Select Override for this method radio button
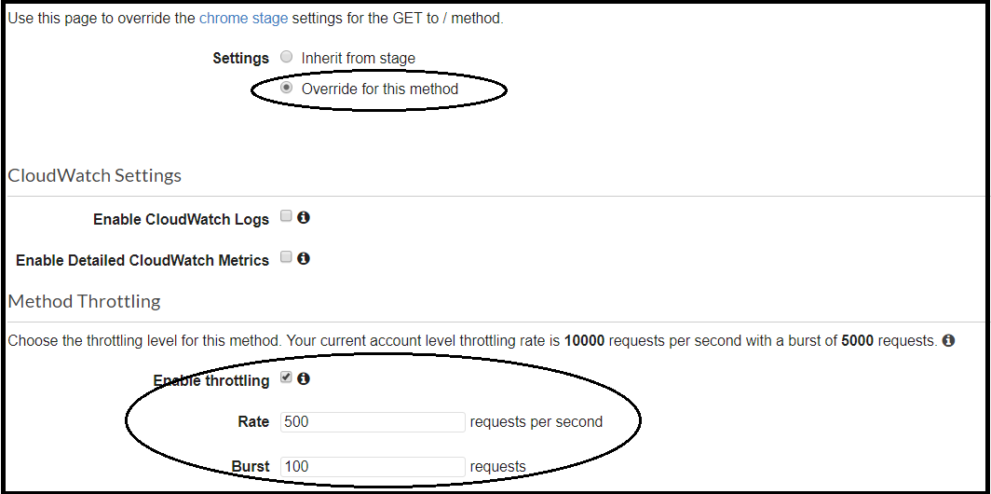The width and height of the screenshot is (991, 494). [287, 88]
